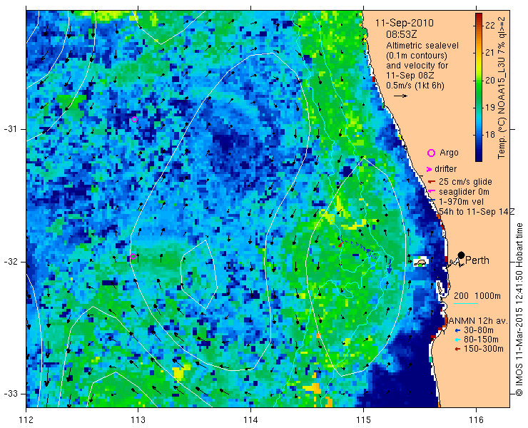Click the 'Argo' legend label
528x428 pixels.
pos(449,153)
